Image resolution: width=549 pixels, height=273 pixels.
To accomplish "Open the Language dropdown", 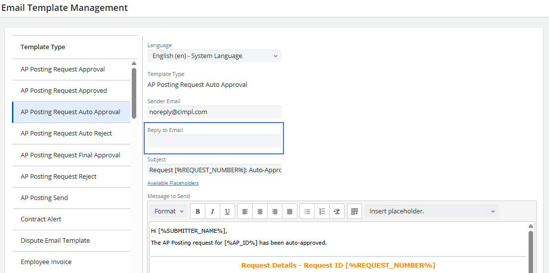I will point(214,56).
